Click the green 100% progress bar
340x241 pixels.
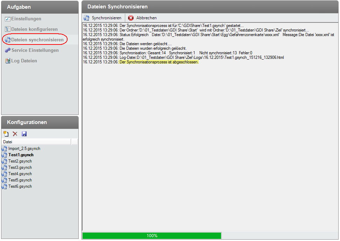(x=152, y=236)
